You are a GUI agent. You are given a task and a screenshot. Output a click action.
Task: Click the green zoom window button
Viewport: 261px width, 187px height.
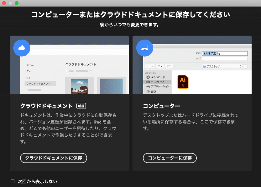click(17, 3)
